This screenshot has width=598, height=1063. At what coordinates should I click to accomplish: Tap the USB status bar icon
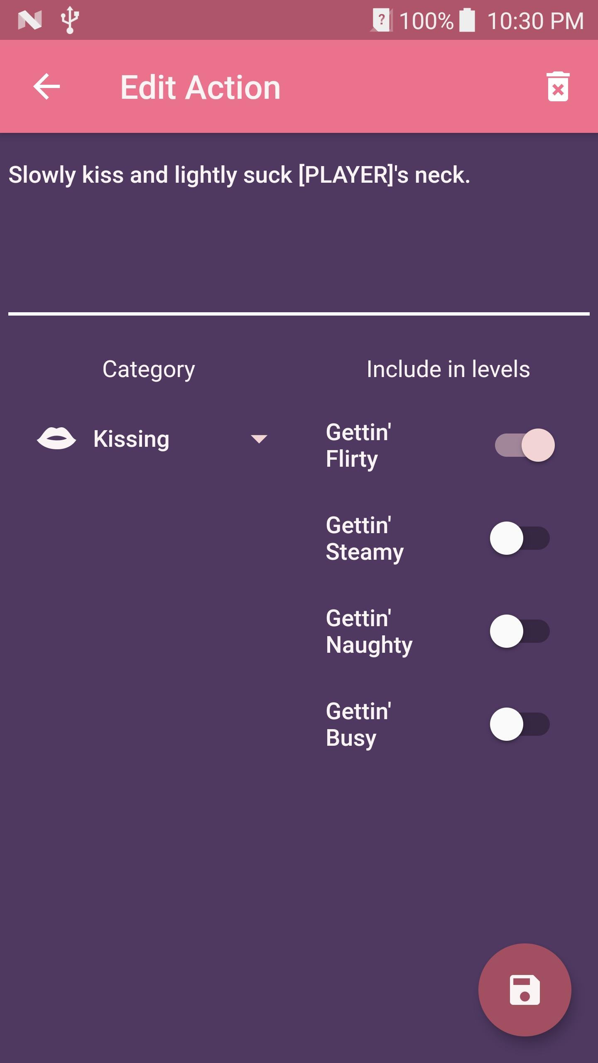click(x=70, y=20)
